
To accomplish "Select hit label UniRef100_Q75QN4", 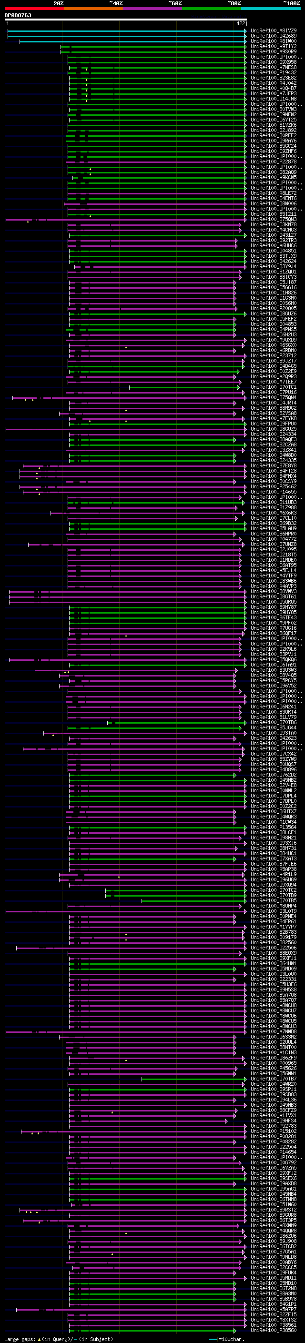I will [274, 397].
